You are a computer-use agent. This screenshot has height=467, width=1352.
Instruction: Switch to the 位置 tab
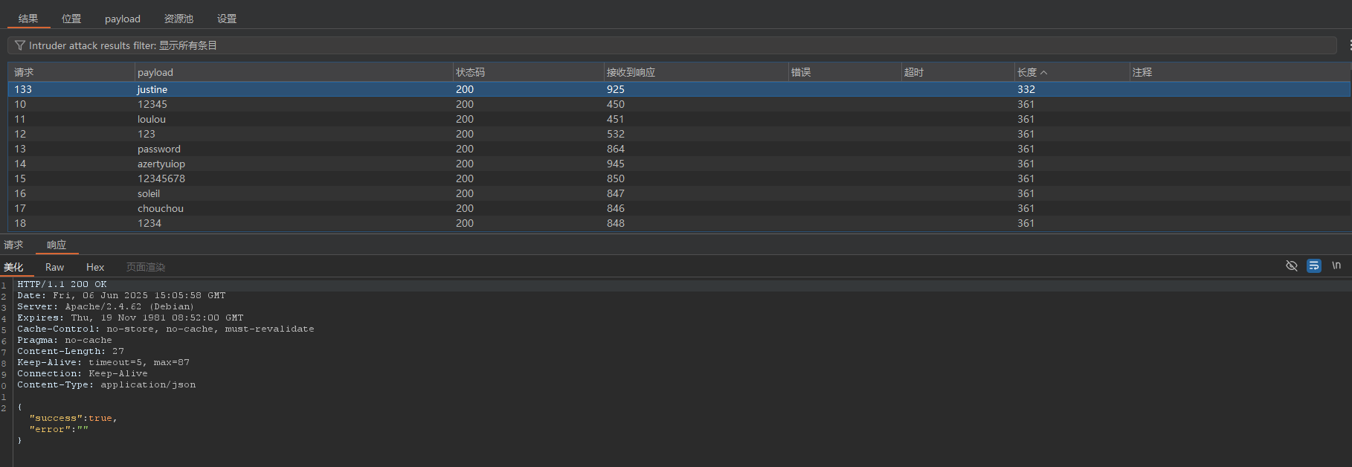(71, 19)
